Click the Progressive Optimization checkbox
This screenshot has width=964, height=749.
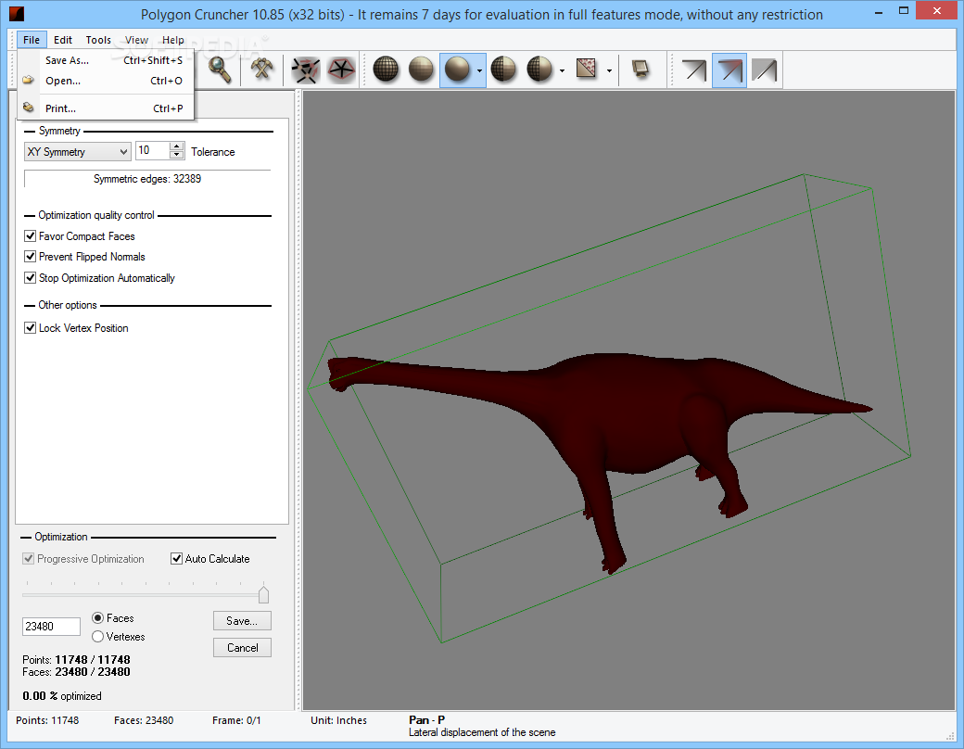(29, 558)
